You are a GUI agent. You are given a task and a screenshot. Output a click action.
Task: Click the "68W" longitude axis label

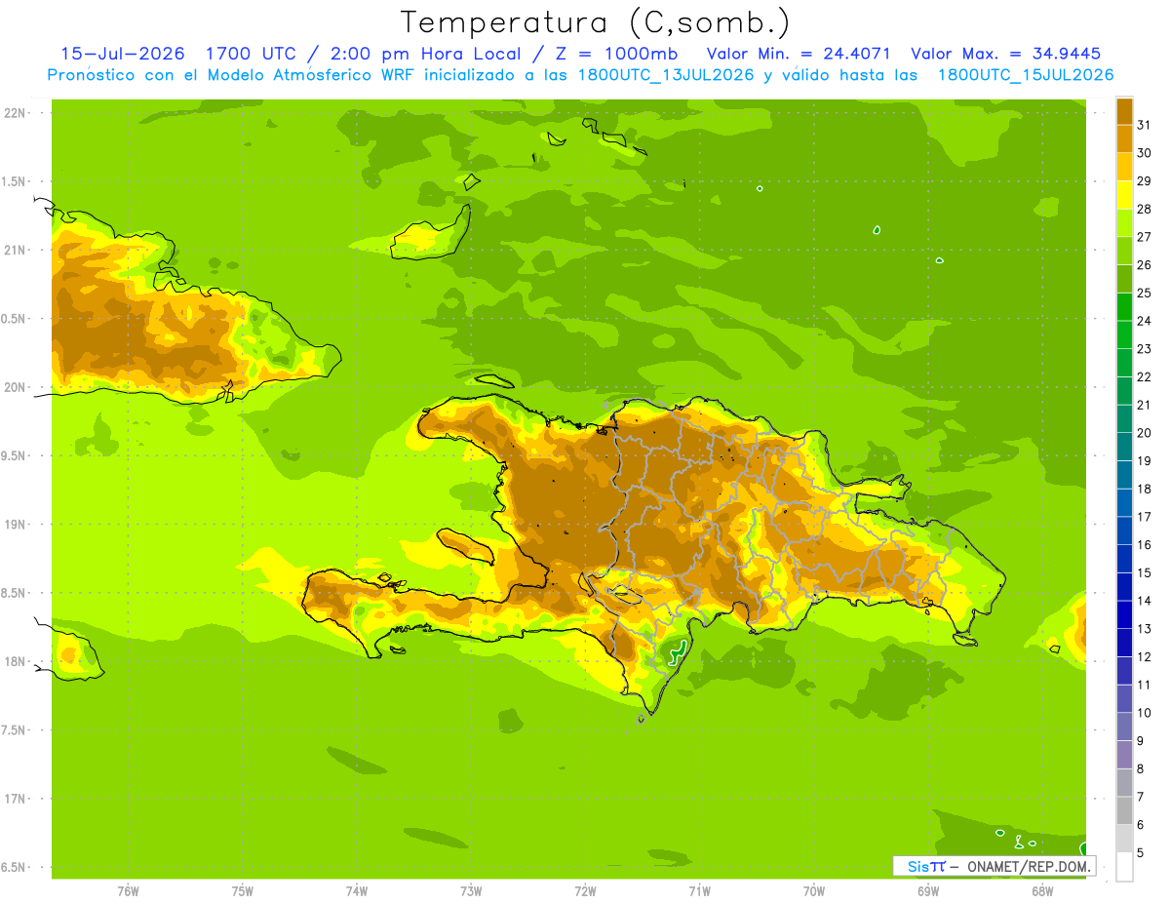pyautogui.click(x=1041, y=891)
